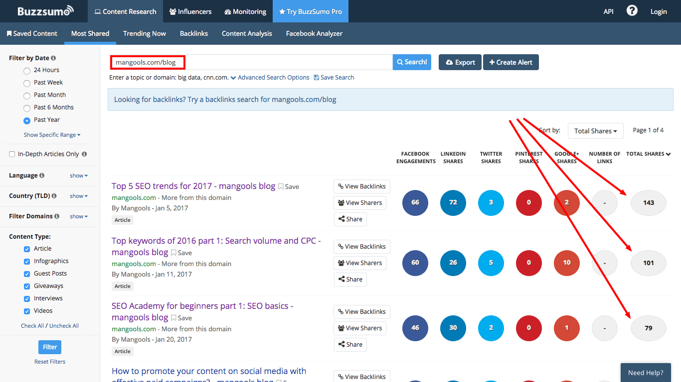Uncheck the Article content type
Image resolution: width=681 pixels, height=382 pixels.
27,249
